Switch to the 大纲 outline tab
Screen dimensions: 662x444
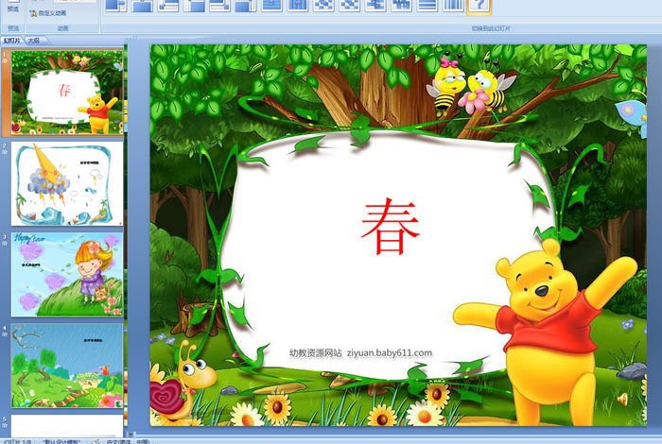tap(34, 41)
